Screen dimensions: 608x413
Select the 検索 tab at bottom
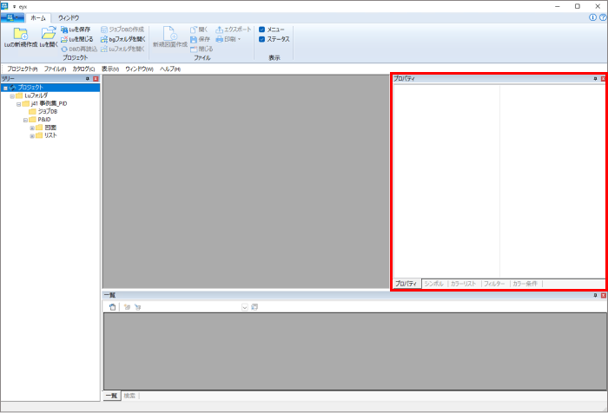pos(129,396)
